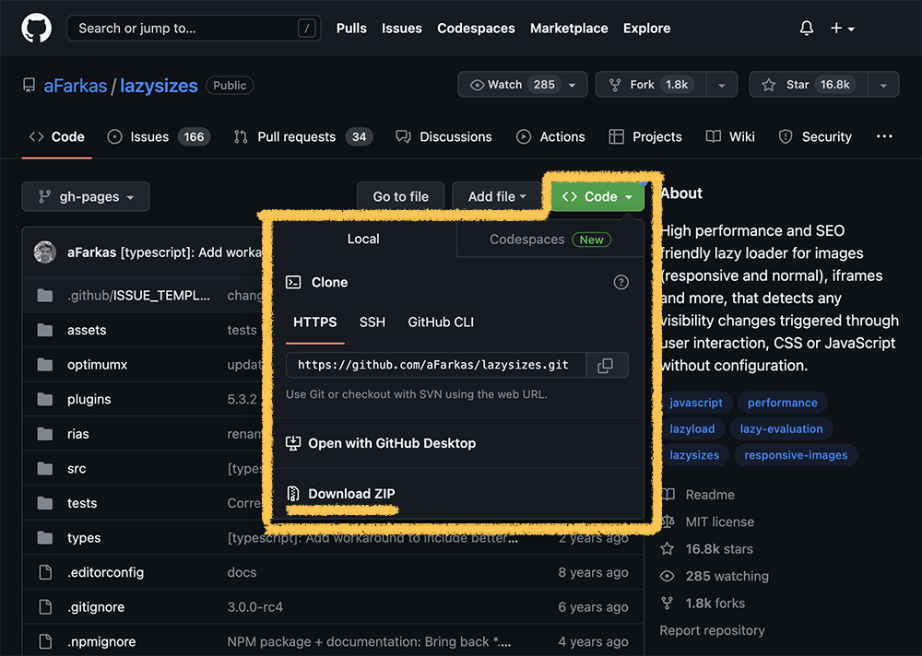Open the gh-pages branch selector

pyautogui.click(x=86, y=196)
